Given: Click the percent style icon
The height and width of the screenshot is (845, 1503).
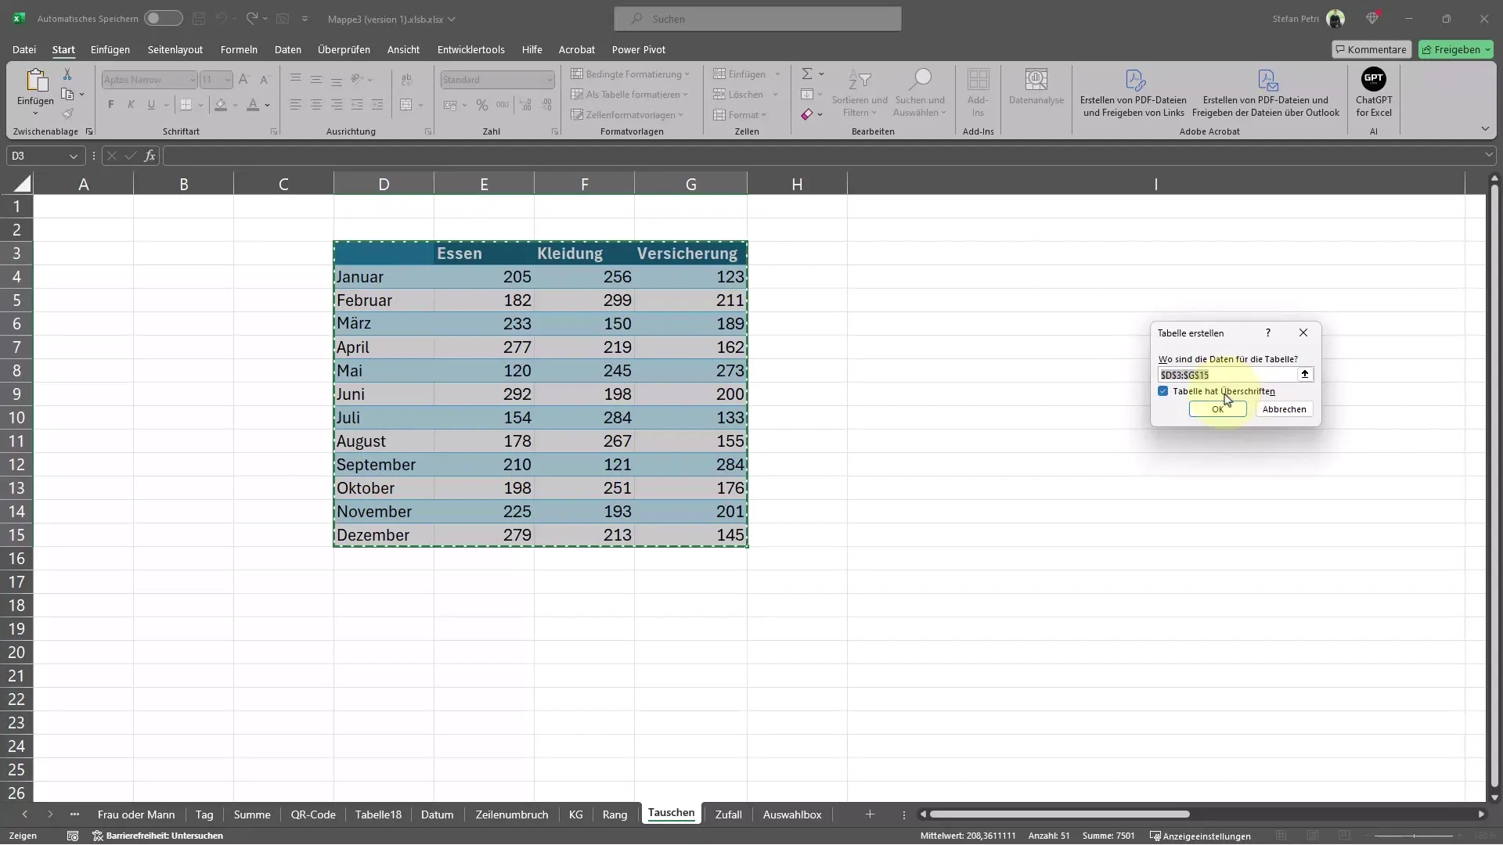Looking at the screenshot, I should pyautogui.click(x=482, y=105).
